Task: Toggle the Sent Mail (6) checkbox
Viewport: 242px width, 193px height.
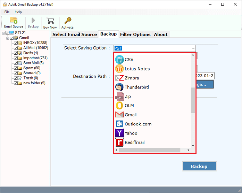Action: 16,63
